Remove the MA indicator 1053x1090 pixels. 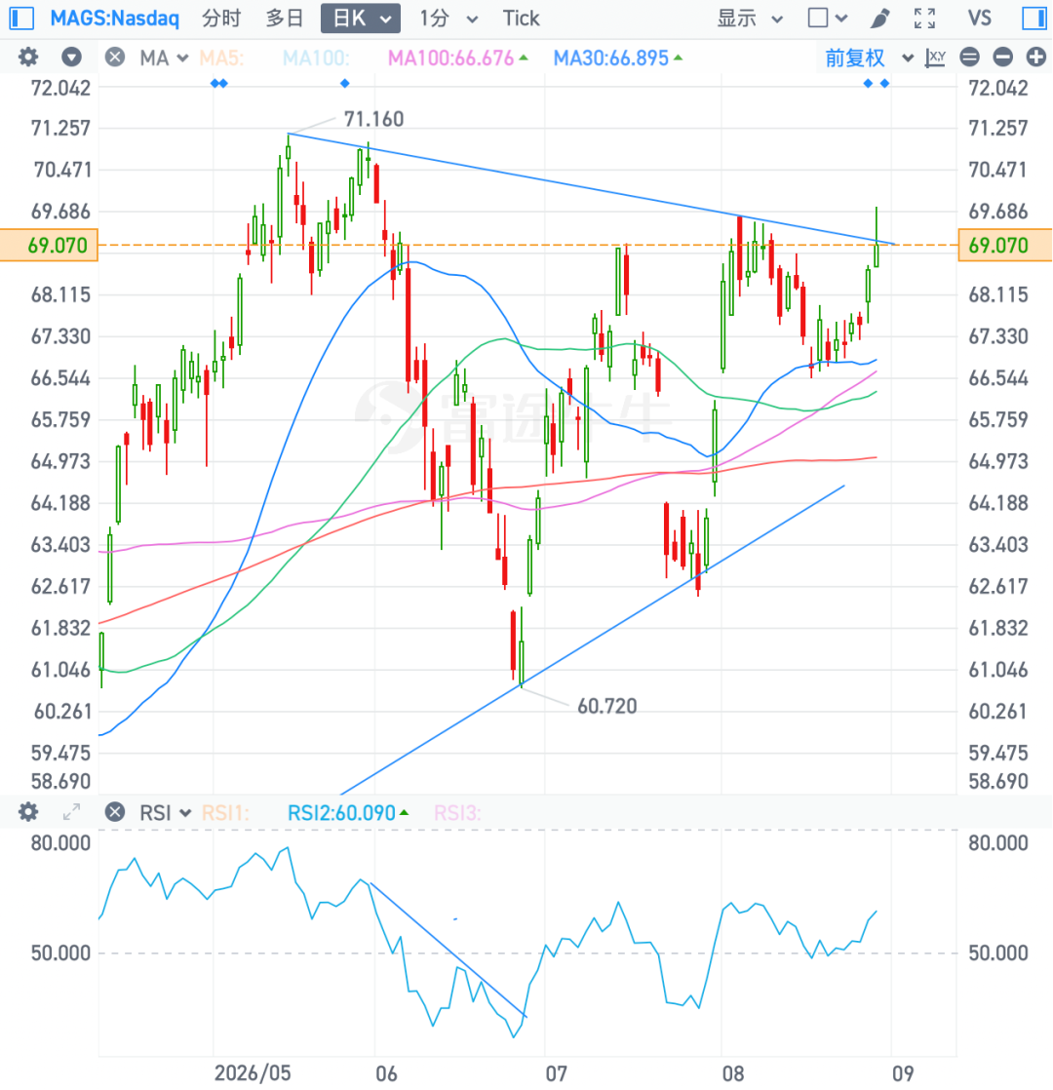(115, 57)
